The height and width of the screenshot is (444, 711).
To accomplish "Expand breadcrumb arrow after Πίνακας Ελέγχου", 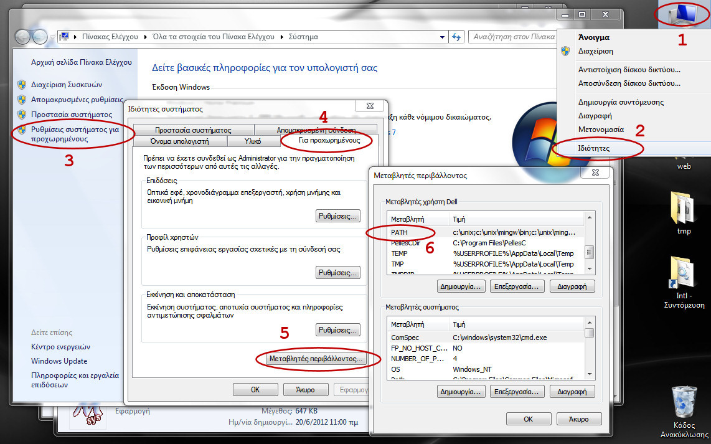I will (x=145, y=37).
